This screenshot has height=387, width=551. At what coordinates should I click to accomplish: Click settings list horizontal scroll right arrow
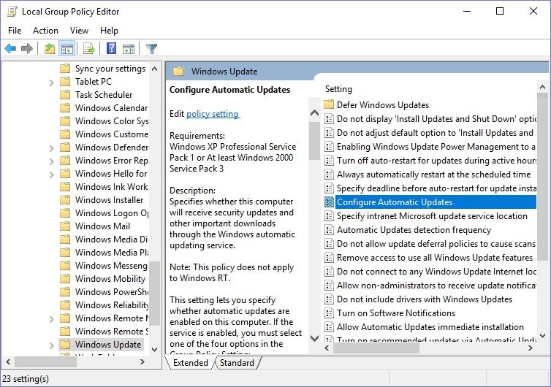coord(531,348)
